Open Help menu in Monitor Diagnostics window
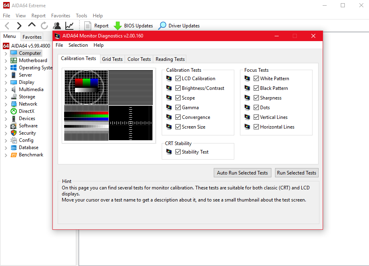 click(x=98, y=45)
